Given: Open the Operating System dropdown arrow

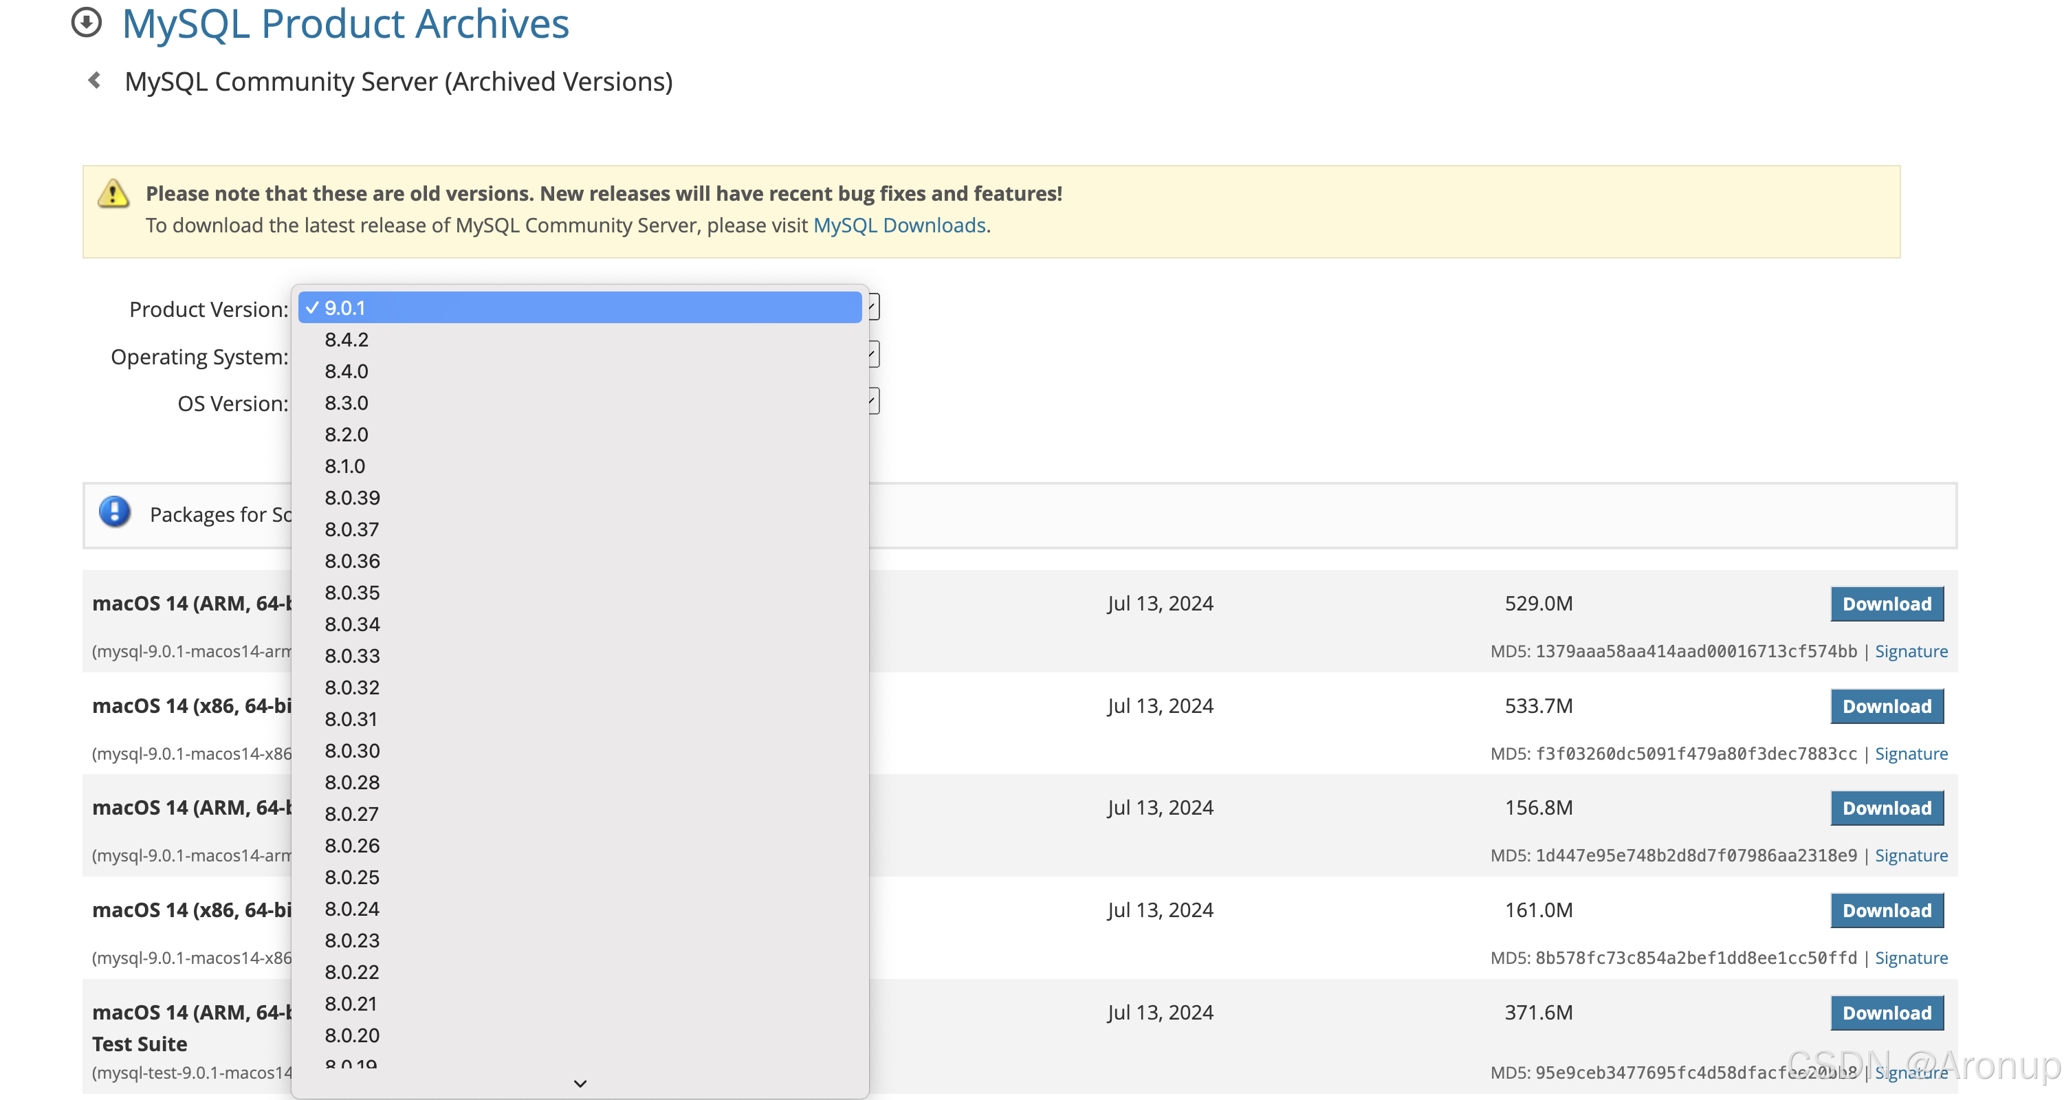Looking at the screenshot, I should [x=873, y=354].
